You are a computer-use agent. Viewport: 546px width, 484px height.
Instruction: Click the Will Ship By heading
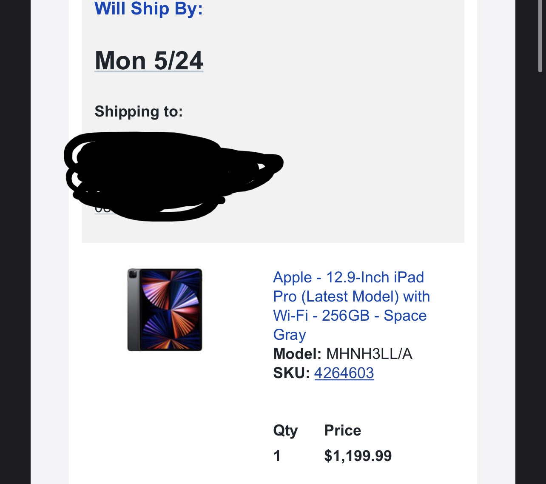(149, 9)
